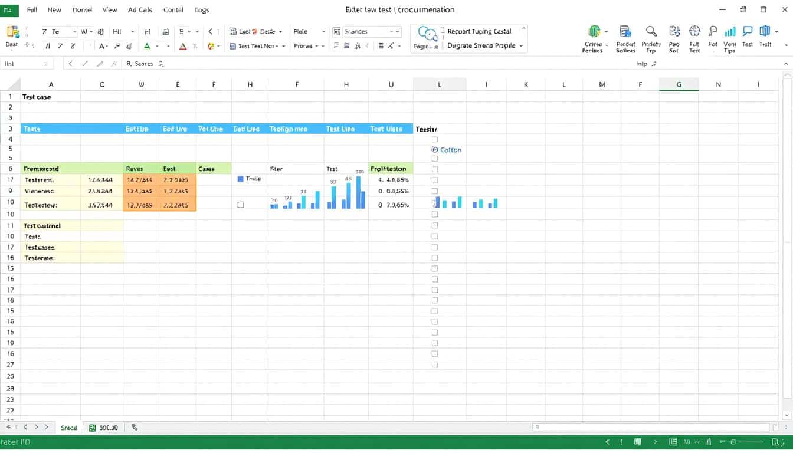Click the orange cell 14.7/3t4
The width and height of the screenshot is (793, 453).
click(142, 180)
